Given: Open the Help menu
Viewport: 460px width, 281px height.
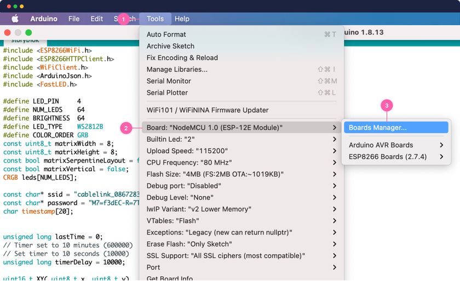Looking at the screenshot, I should pyautogui.click(x=182, y=19).
